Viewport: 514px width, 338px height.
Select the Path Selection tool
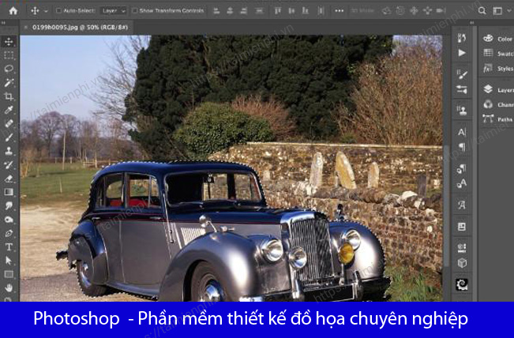9,261
